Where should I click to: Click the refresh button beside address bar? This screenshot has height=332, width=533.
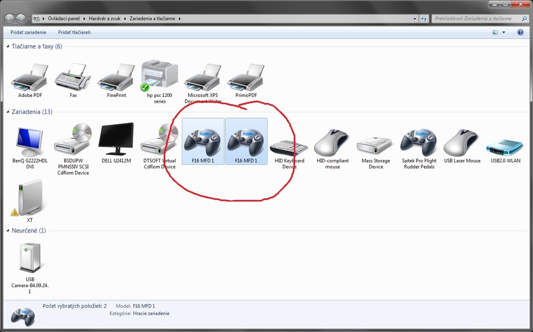424,19
